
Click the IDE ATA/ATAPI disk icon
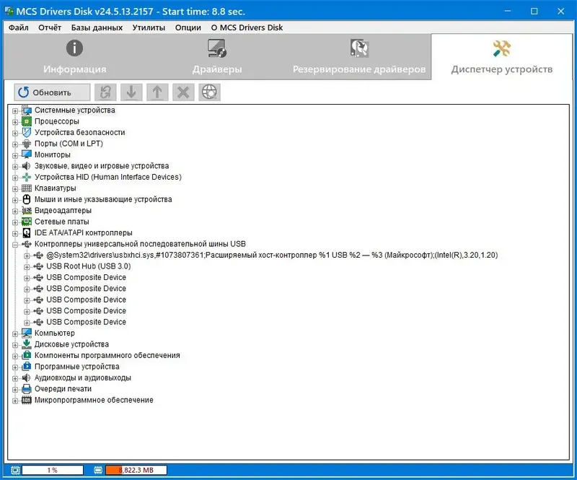click(27, 233)
